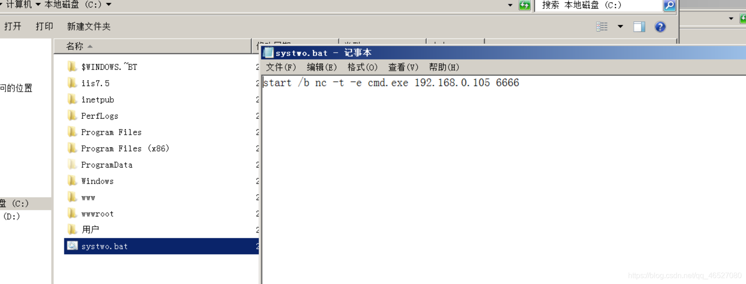Viewport: 746px width, 284px height.
Task: Click the 打印 toolbar button
Action: [44, 27]
